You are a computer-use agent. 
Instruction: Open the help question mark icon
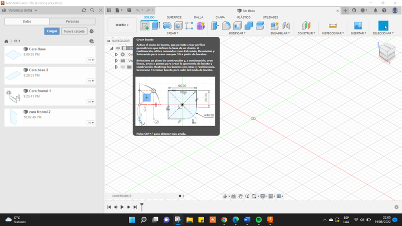point(384,10)
